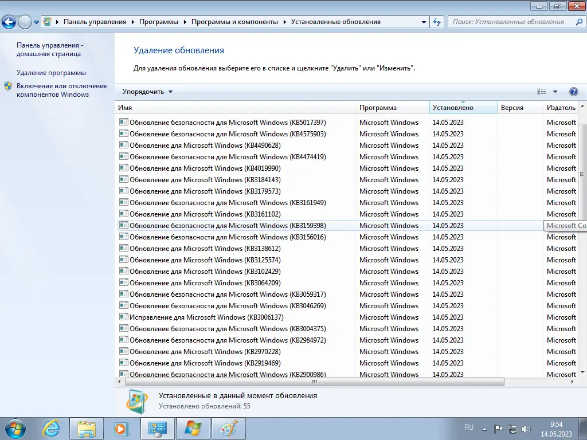This screenshot has height=440, width=587.
Task: Sort by the Установлено column header
Action: (x=463, y=108)
